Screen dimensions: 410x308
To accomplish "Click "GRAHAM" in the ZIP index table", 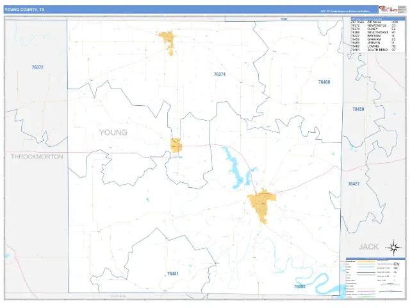I will pyautogui.click(x=374, y=39).
